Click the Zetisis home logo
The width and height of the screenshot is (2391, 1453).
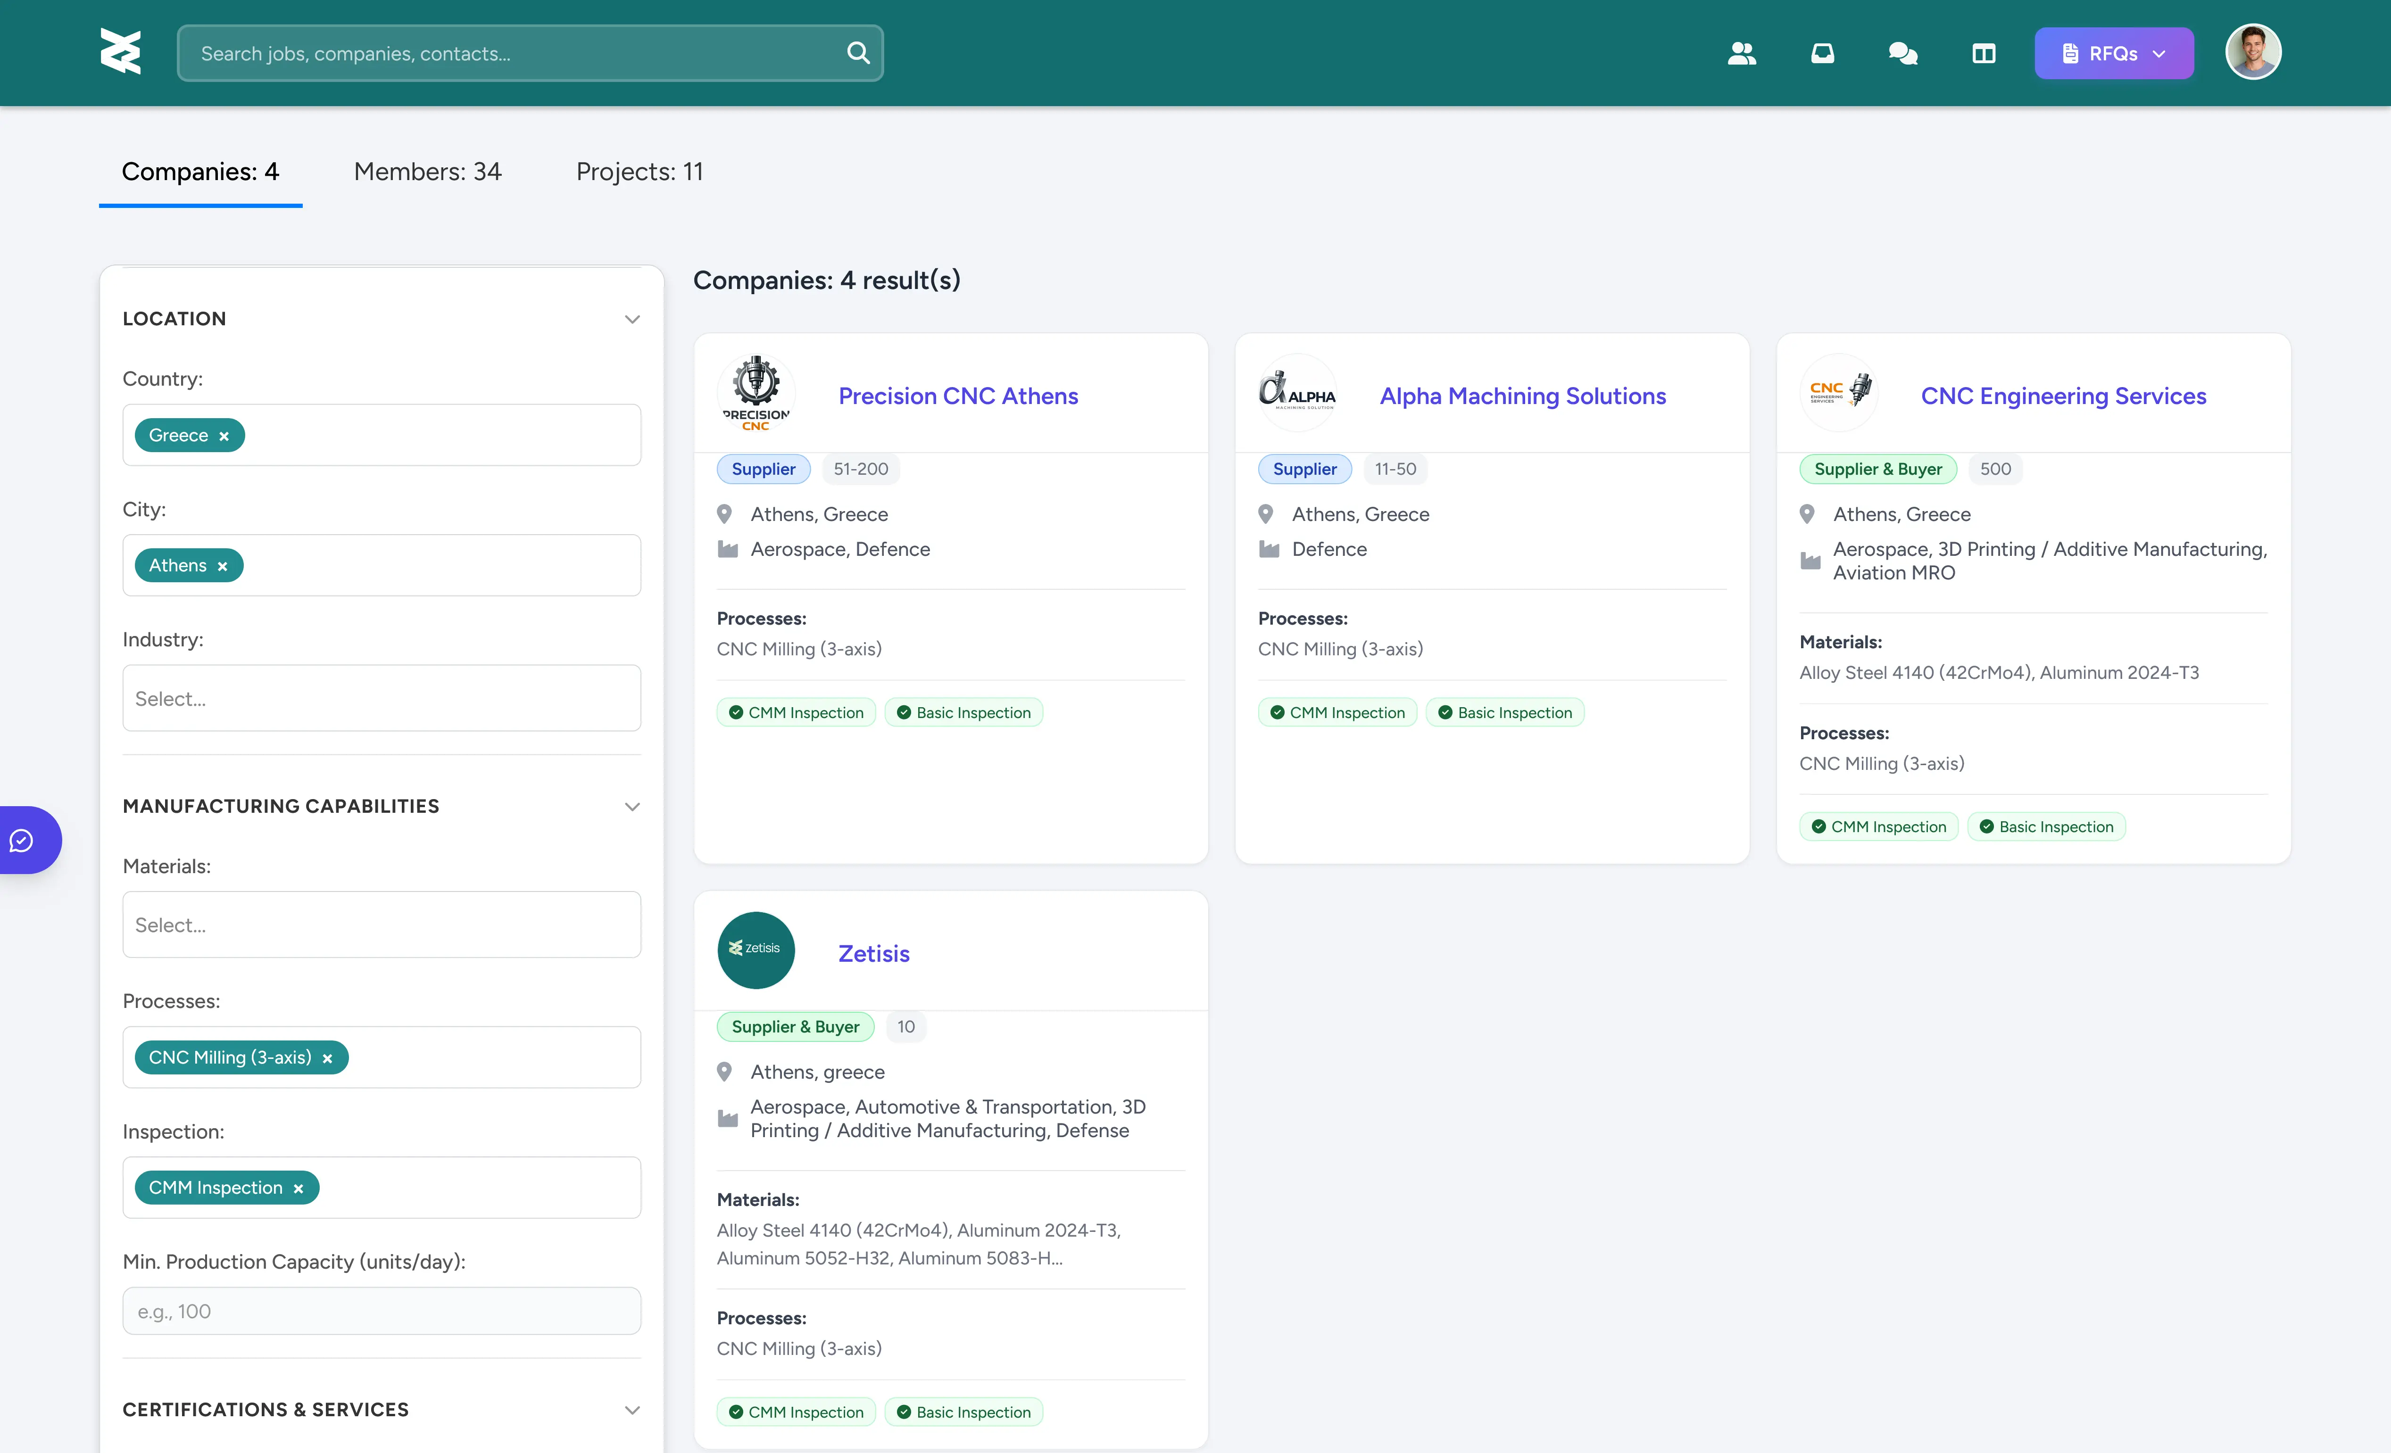point(120,51)
